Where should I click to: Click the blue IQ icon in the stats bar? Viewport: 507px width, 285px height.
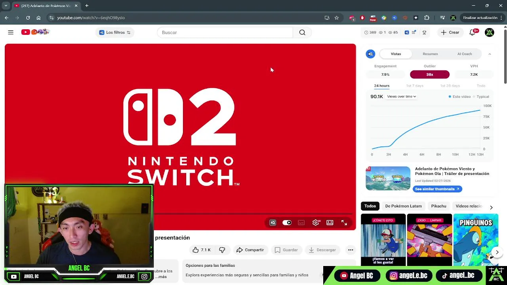(x=407, y=32)
